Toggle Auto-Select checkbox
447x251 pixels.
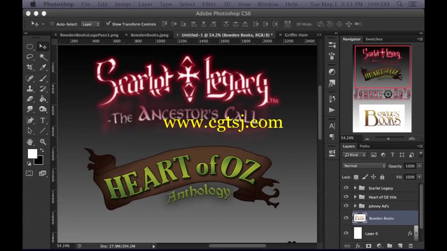[x=52, y=24]
